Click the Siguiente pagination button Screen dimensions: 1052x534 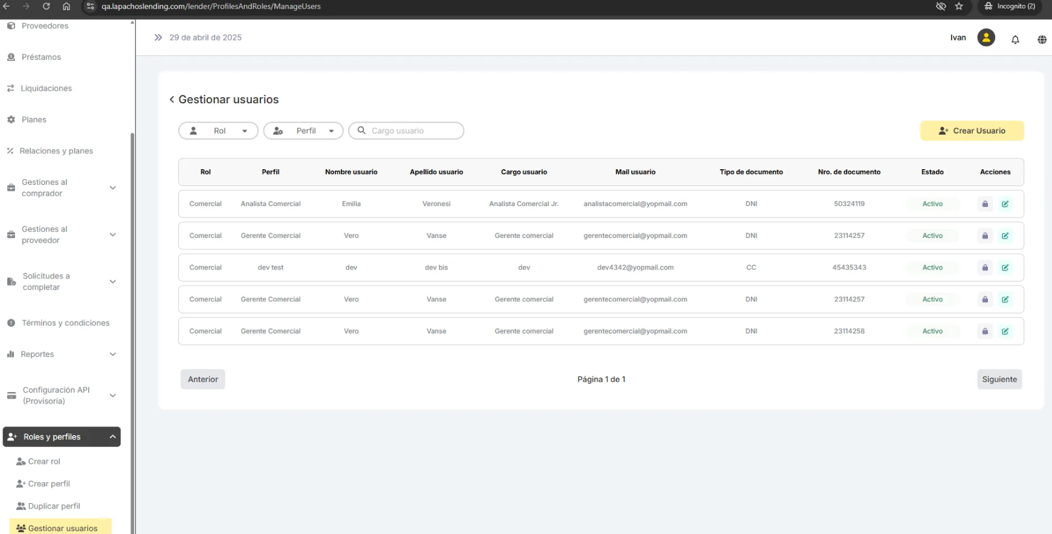pyautogui.click(x=999, y=379)
